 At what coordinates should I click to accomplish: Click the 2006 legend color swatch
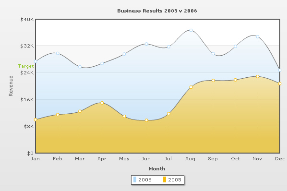[x=135, y=179]
